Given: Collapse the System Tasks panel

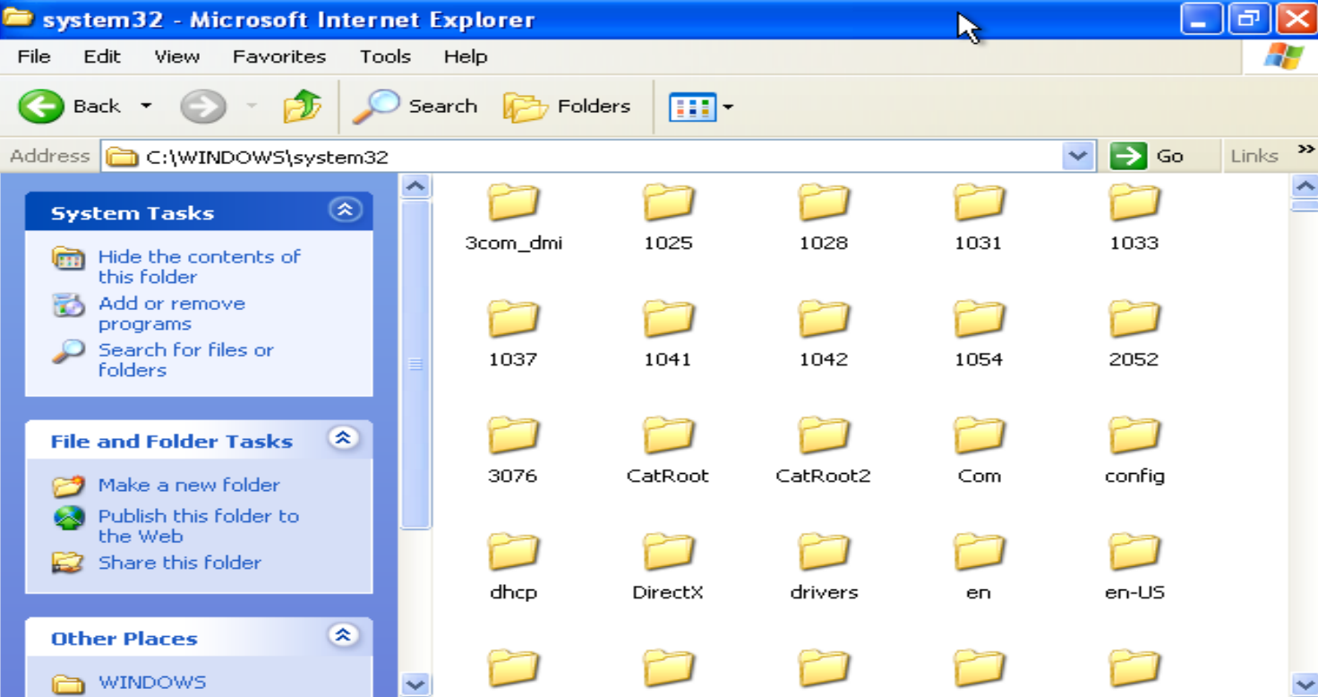Looking at the screenshot, I should 345,211.
